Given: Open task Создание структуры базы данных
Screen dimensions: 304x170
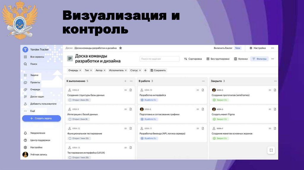Looking at the screenshot, I should point(86,95).
